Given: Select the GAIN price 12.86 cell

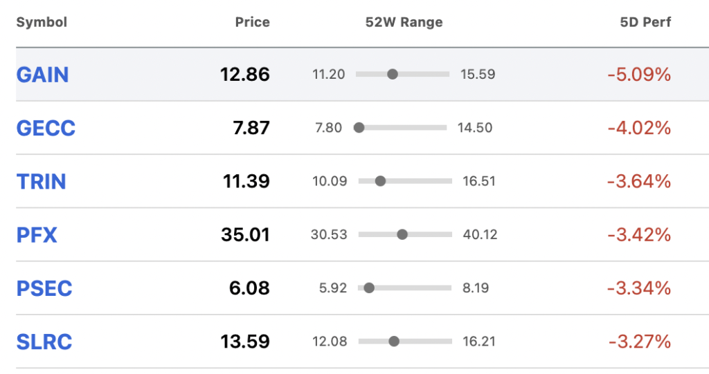Looking at the screenshot, I should [244, 75].
